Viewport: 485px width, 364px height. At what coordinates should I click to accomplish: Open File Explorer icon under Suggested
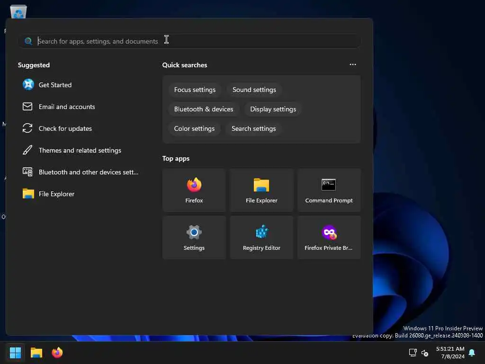(28, 194)
